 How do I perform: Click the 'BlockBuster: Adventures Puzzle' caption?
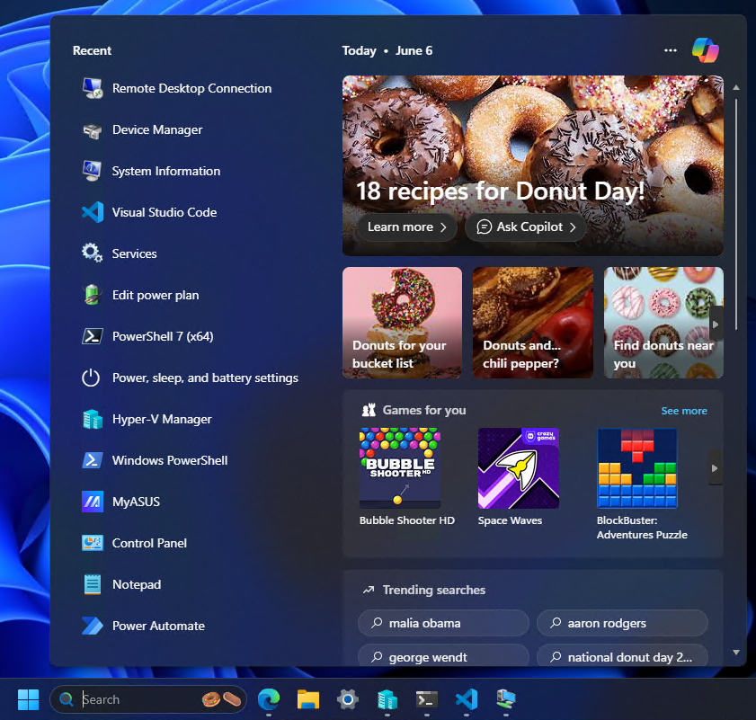coord(642,528)
